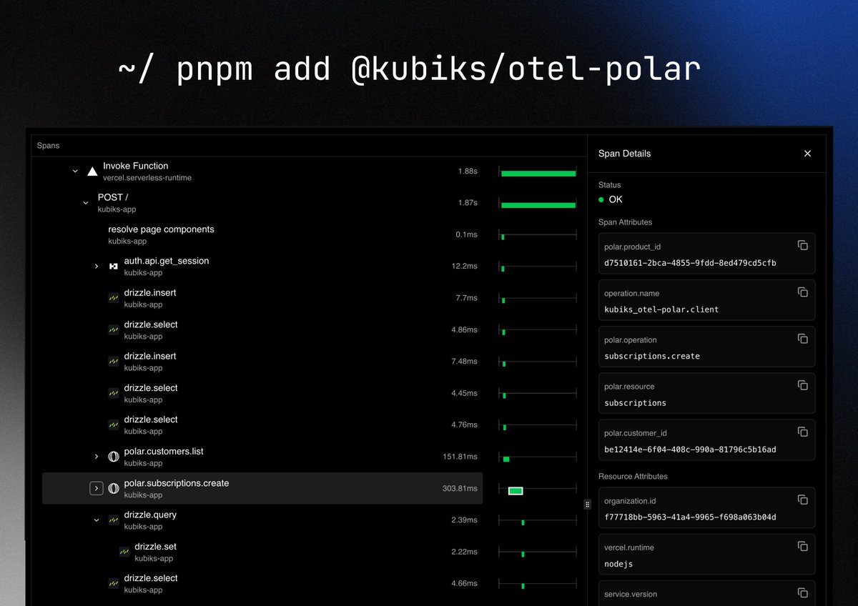
Task: Click the subscriptions.create attribute value
Action: (652, 356)
